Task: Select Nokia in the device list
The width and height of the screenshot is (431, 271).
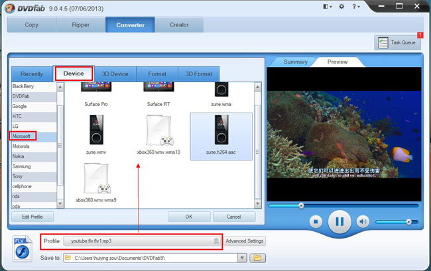Action: pyautogui.click(x=34, y=156)
